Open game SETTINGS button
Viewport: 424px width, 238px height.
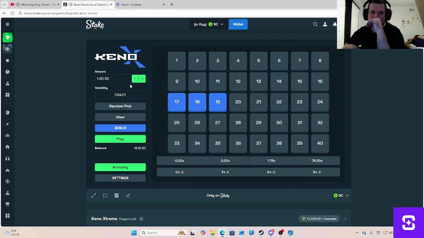pyautogui.click(x=120, y=178)
